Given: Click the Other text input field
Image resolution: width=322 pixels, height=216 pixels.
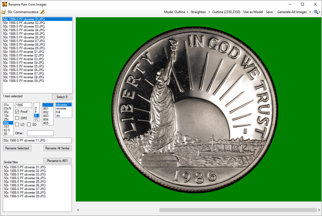Looking at the screenshot, I should [x=40, y=133].
